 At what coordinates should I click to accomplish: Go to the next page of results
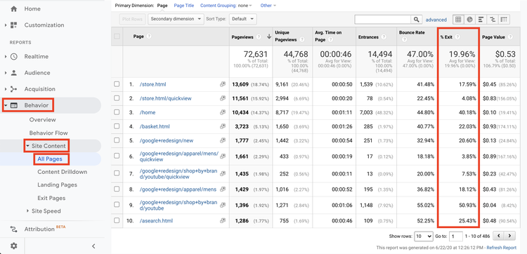(510, 236)
